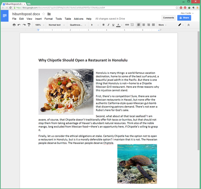Screen dimensions: 201x189
Task: Open the View menu
Action: tap(29, 19)
